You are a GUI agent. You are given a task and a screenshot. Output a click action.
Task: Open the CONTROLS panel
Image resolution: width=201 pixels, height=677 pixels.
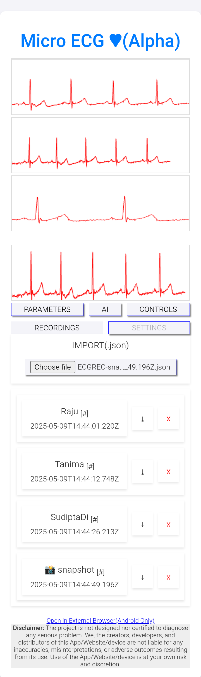158,309
